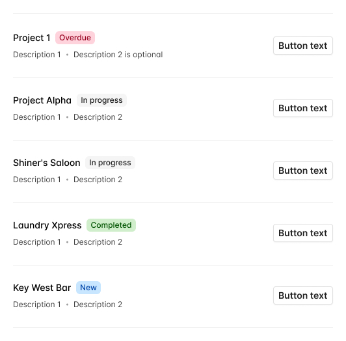The width and height of the screenshot is (346, 341).
Task: Open the Key West Bar title
Action: pyautogui.click(x=42, y=288)
